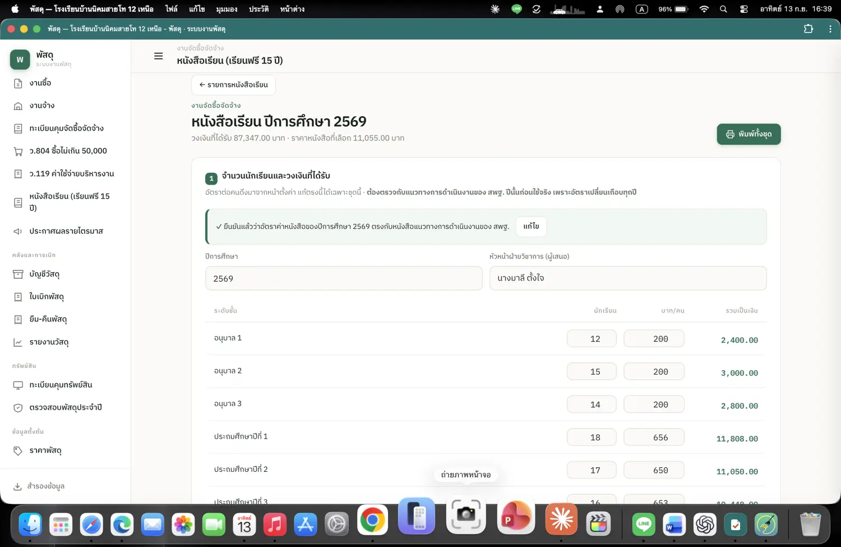Image resolution: width=841 pixels, height=547 pixels.
Task: Click the หัวหน้าฝ่ายวิชาการ name field
Action: coord(628,278)
